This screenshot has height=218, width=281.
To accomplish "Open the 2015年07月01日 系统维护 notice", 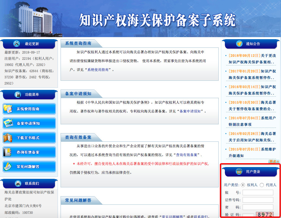I will click(252, 152).
